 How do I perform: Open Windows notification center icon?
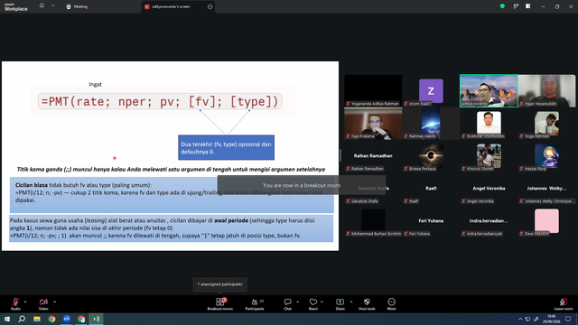[568, 319]
